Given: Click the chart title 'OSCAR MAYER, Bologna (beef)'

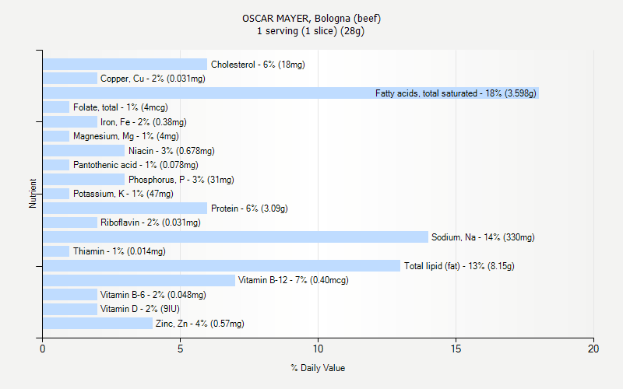Looking at the screenshot, I should point(311,18).
